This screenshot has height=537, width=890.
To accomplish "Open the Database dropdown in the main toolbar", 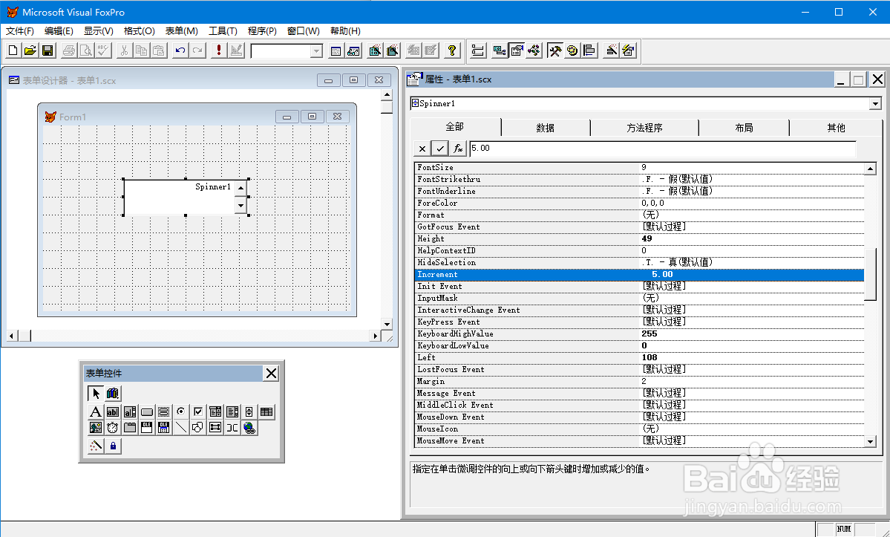I will click(316, 51).
